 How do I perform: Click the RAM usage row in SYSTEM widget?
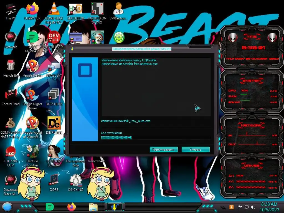(253, 96)
